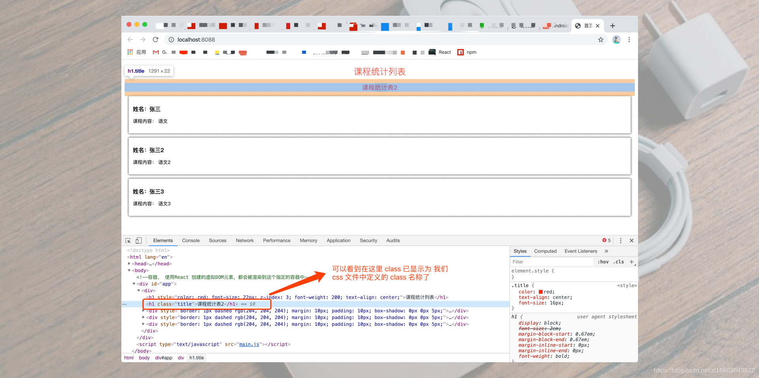Open the DevTools customize menu
Image resolution: width=759 pixels, height=378 pixels.
tap(621, 241)
